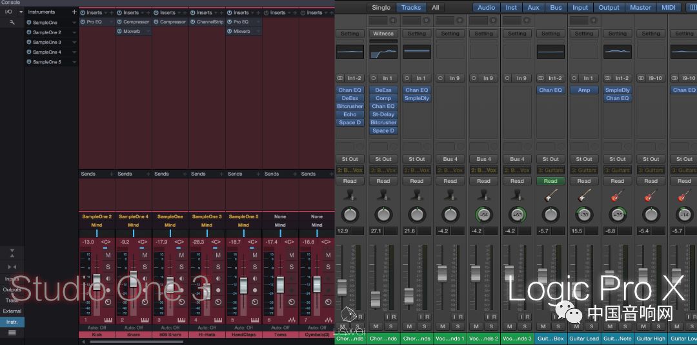
Task: Click the waveform icon on the Cymbals(3) channel
Action: (x=328, y=320)
